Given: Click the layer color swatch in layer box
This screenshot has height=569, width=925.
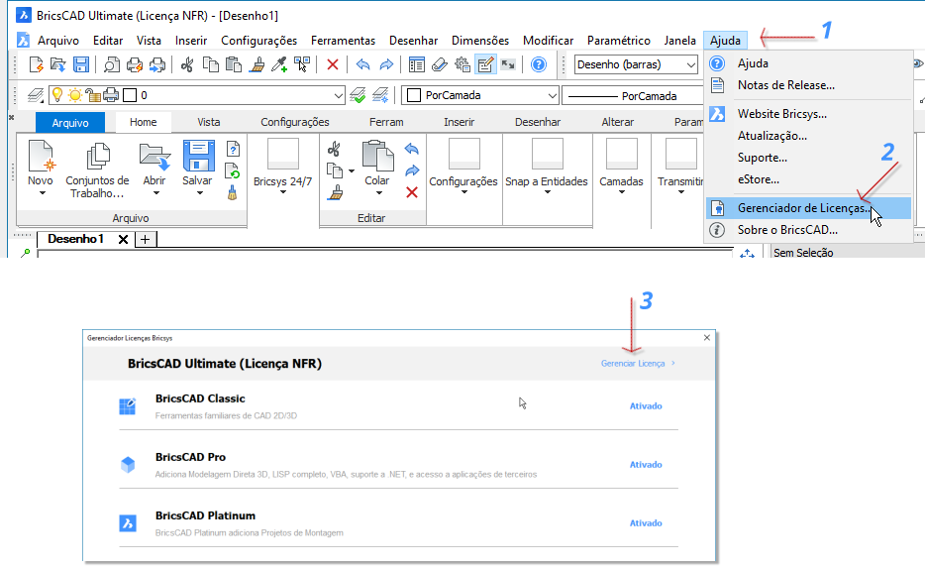Looking at the screenshot, I should pos(131,95).
